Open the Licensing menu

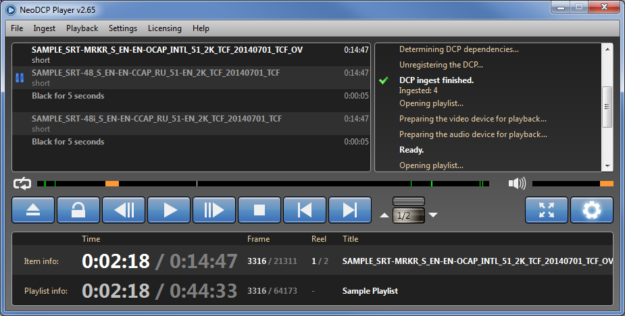(x=165, y=28)
